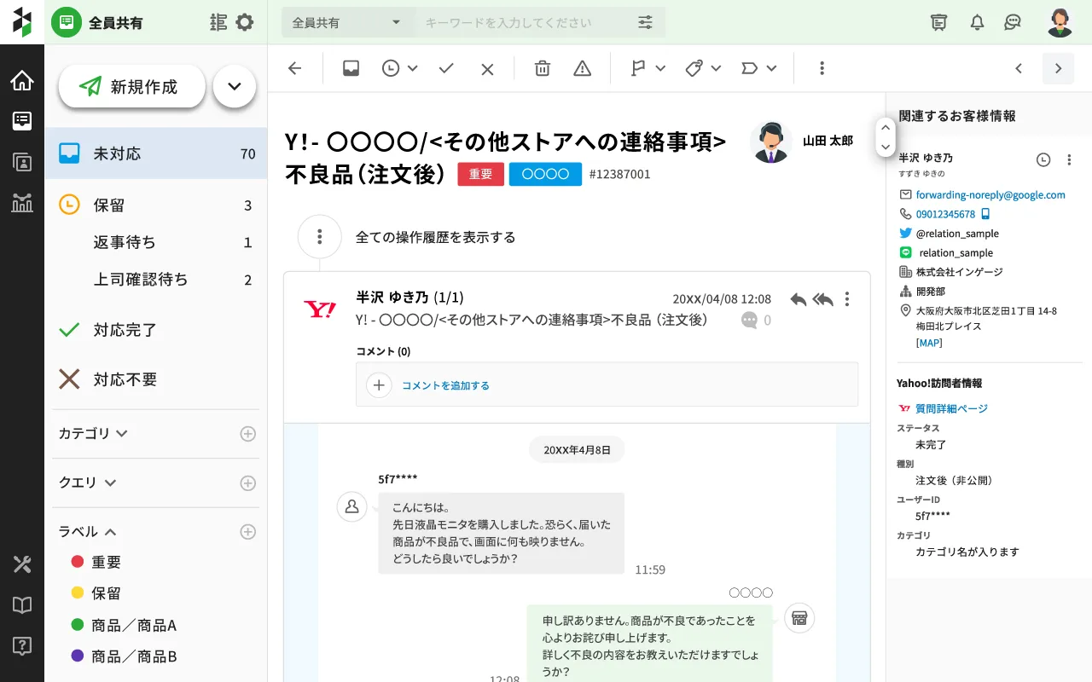This screenshot has width=1092, height=682.
Task: Open message more options vertical dots
Action: 847,299
